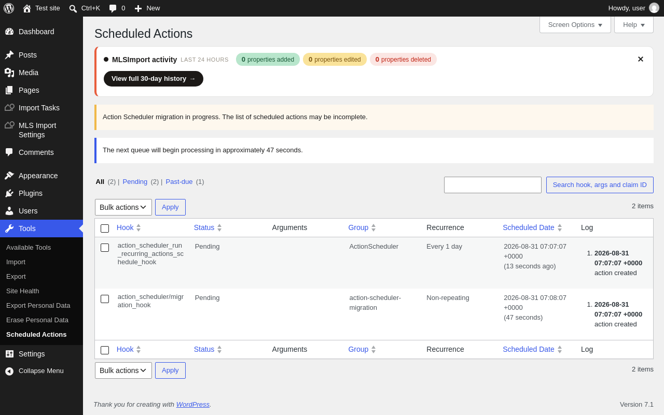
Task: Sort by Scheduled Date header arrows
Action: tap(560, 227)
